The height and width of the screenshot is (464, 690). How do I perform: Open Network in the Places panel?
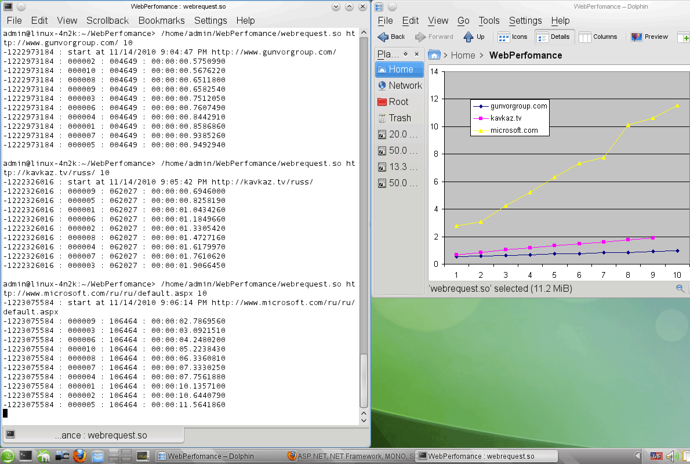(400, 85)
